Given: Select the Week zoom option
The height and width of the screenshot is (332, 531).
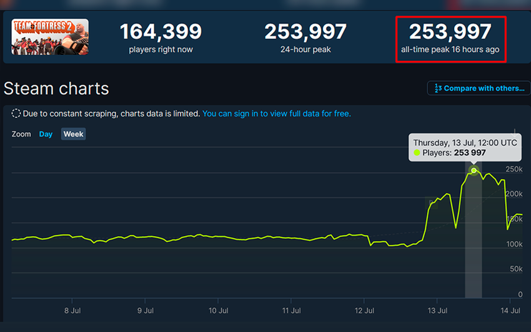Looking at the screenshot, I should [x=73, y=134].
